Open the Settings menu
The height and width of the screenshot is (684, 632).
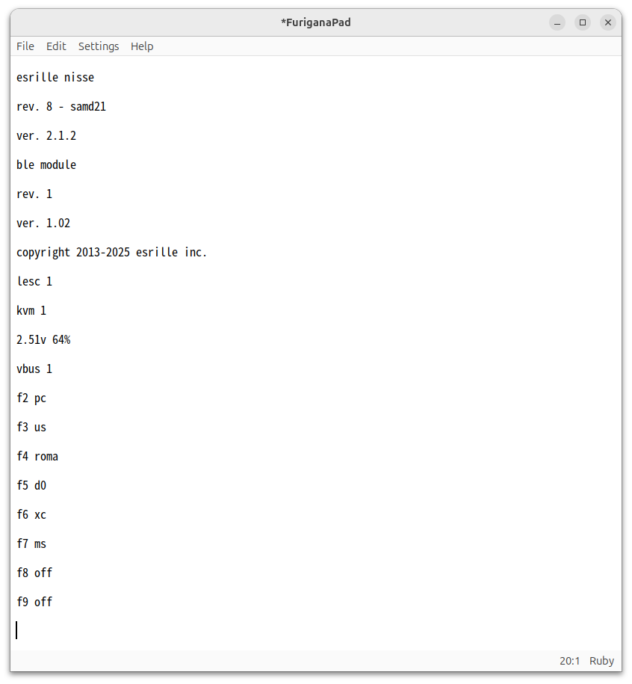[99, 46]
